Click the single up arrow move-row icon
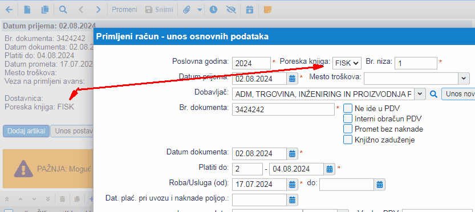The width and height of the screenshot is (475, 212). pyautogui.click(x=21, y=199)
